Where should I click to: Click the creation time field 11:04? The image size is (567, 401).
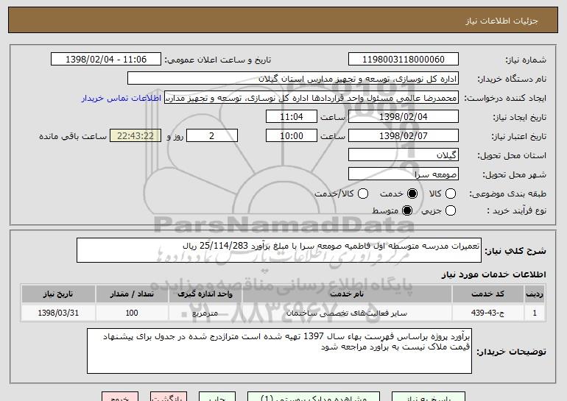[x=292, y=117]
